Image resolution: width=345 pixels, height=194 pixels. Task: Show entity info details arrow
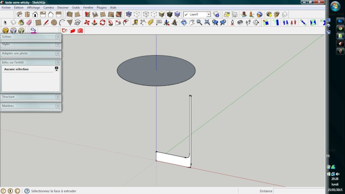(56, 69)
